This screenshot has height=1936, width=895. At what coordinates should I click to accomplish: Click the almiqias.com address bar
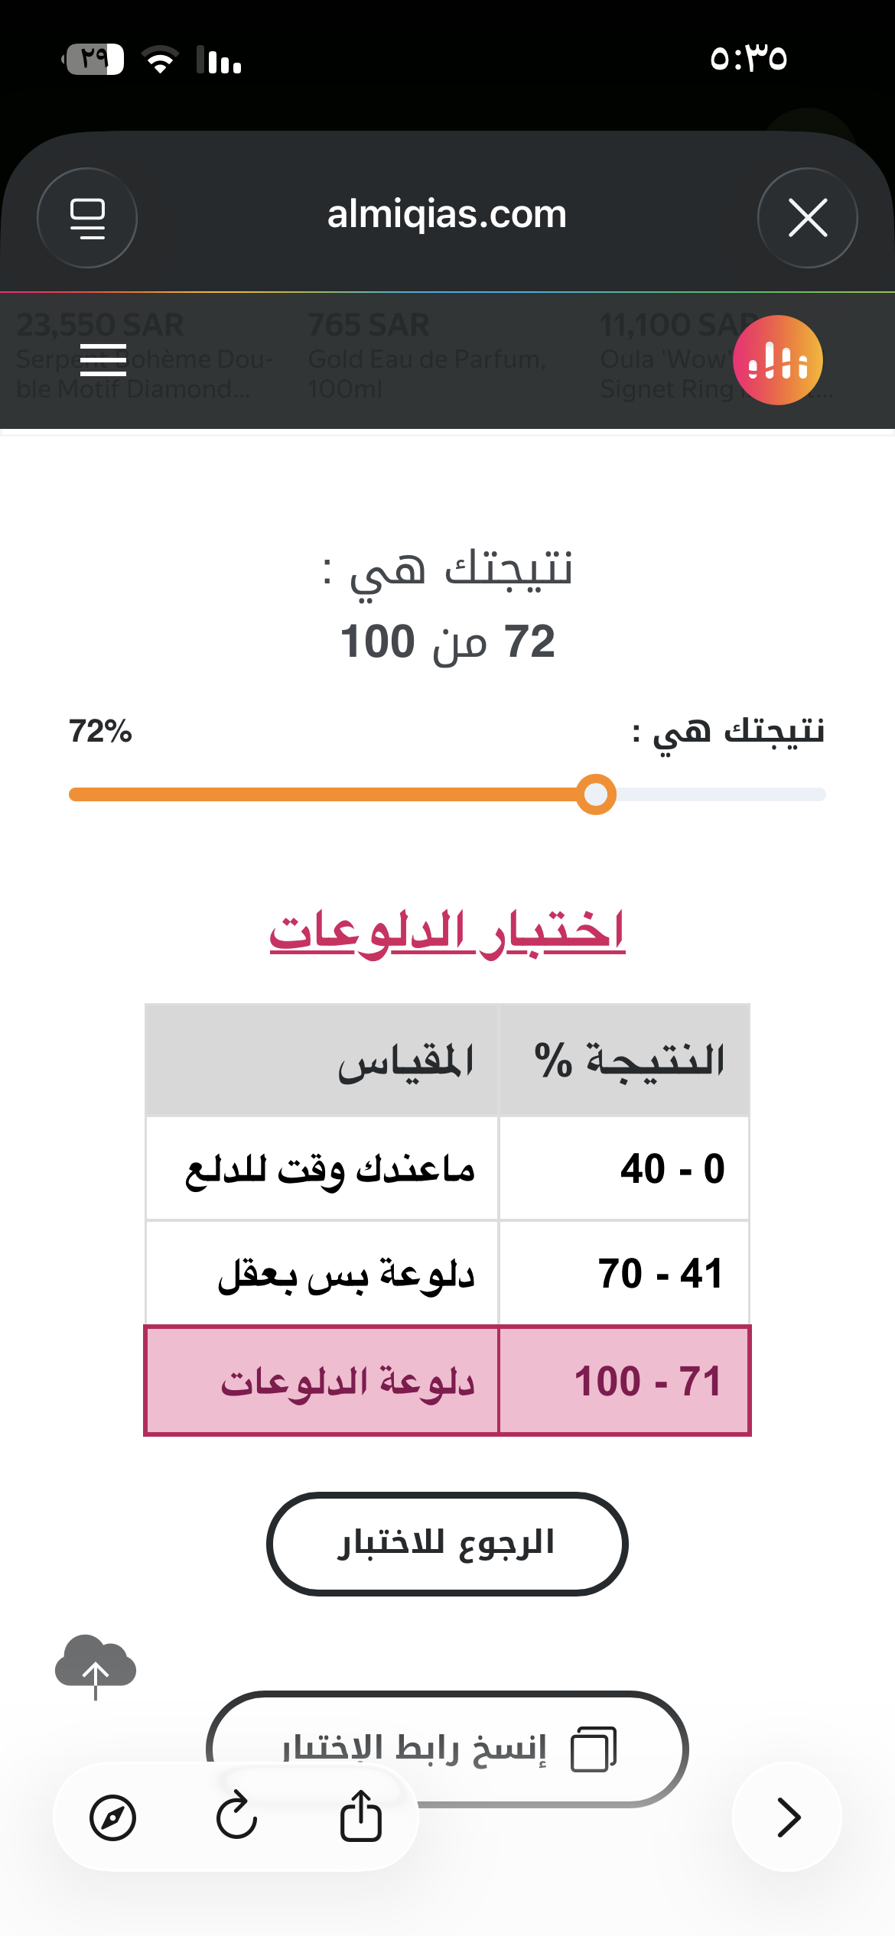(x=447, y=215)
